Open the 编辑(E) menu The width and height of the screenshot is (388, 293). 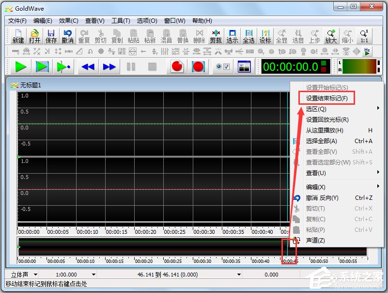coord(43,21)
